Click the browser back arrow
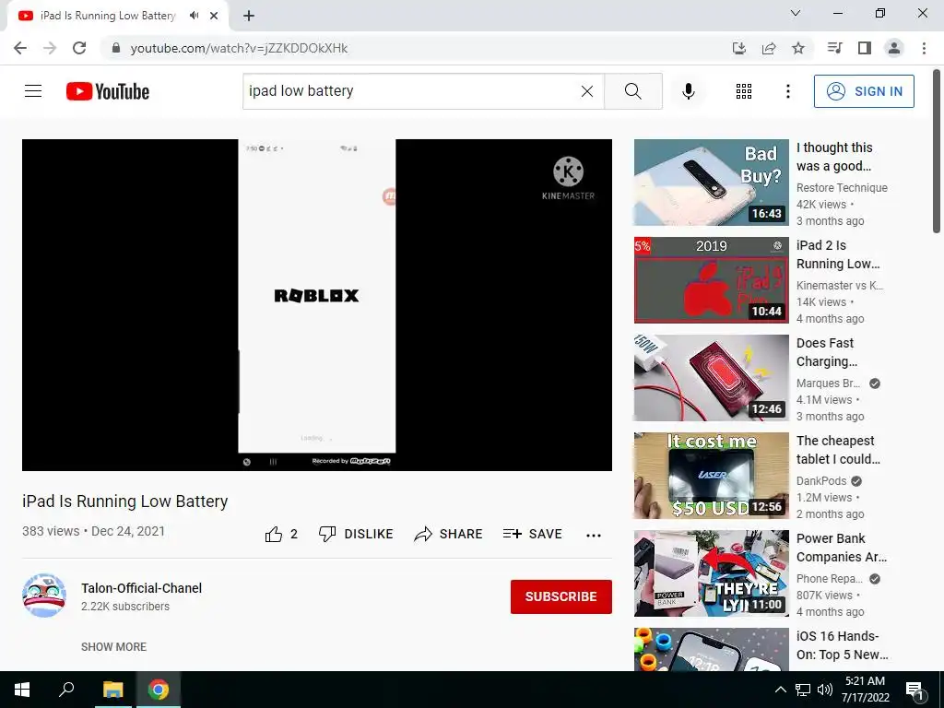This screenshot has width=944, height=708. pos(20,48)
